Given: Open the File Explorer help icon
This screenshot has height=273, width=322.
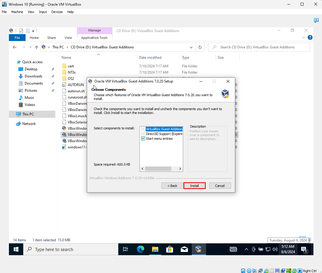Looking at the screenshot, I should pyautogui.click(x=310, y=37).
